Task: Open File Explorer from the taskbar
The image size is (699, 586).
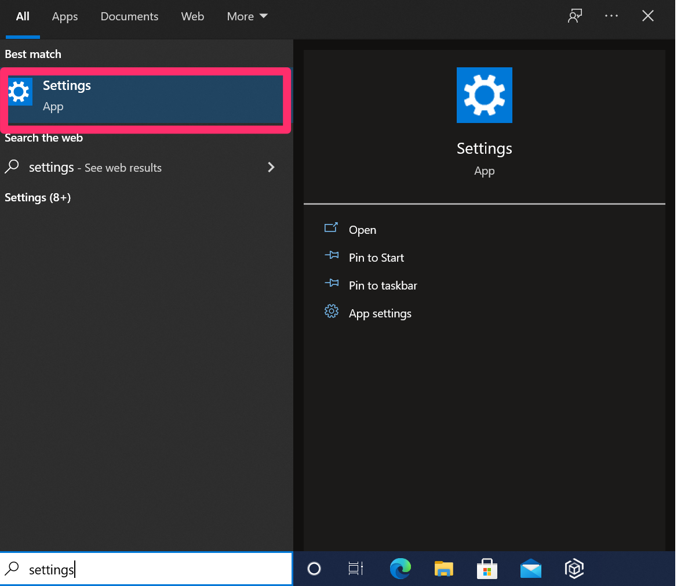Action: 444,569
